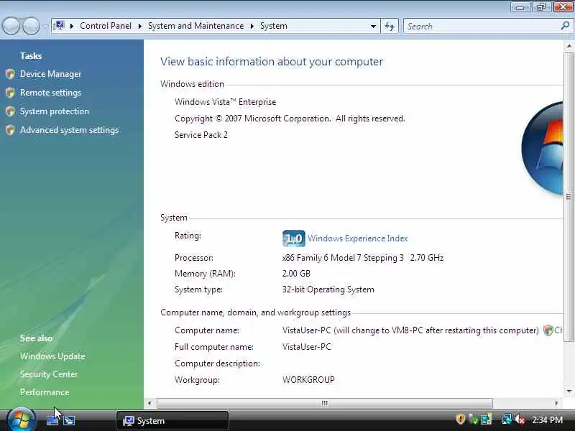The width and height of the screenshot is (575, 431).
Task: Click Switch between windows quick launch icon
Action: [68, 420]
